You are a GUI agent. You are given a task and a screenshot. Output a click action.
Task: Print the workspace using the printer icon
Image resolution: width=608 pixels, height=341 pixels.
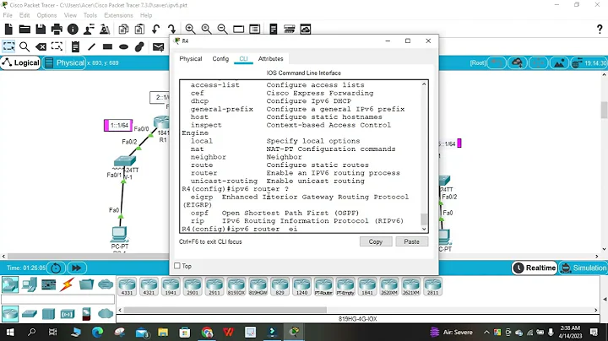pos(57,29)
